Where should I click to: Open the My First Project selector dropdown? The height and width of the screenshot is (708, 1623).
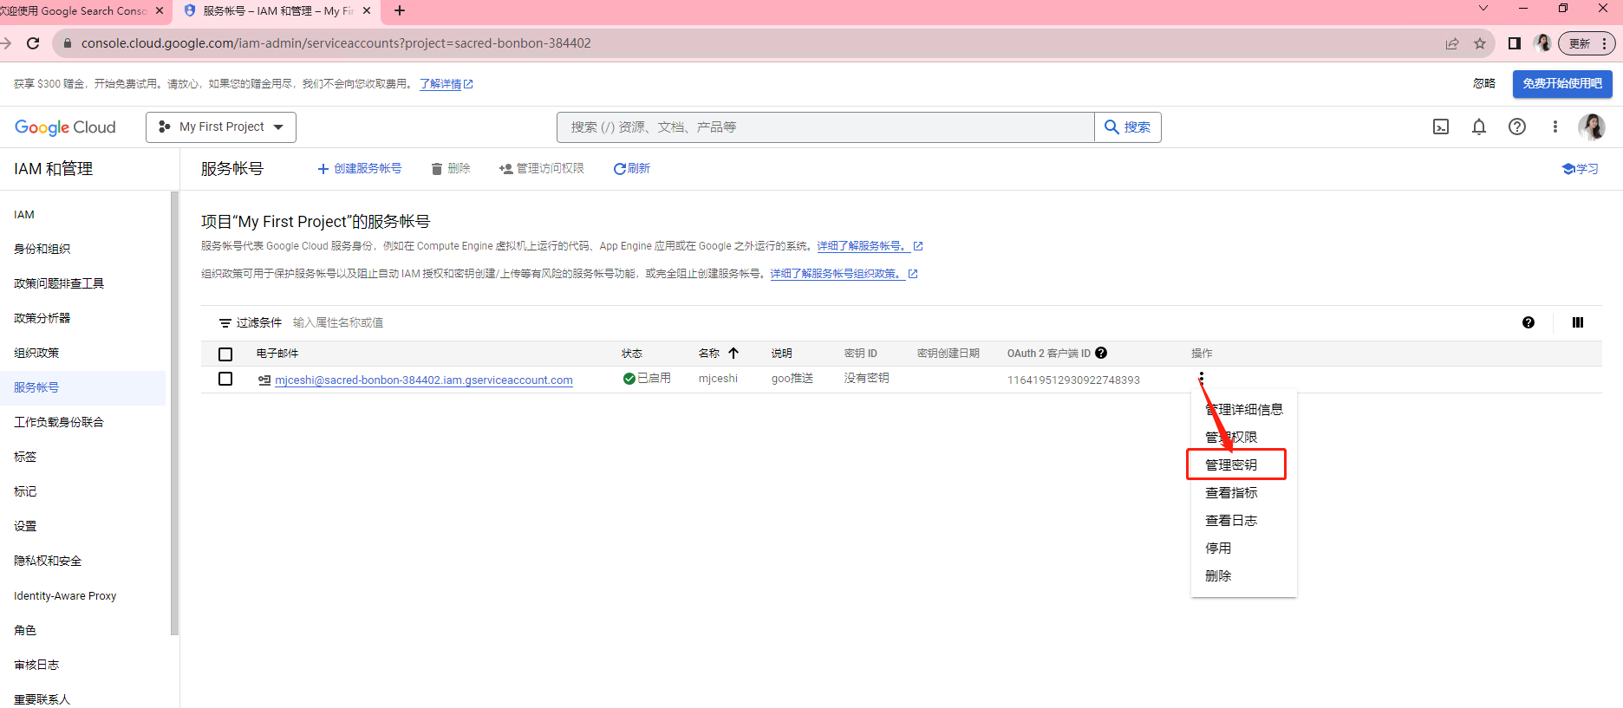click(221, 127)
